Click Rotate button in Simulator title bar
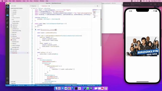 (159, 4)
